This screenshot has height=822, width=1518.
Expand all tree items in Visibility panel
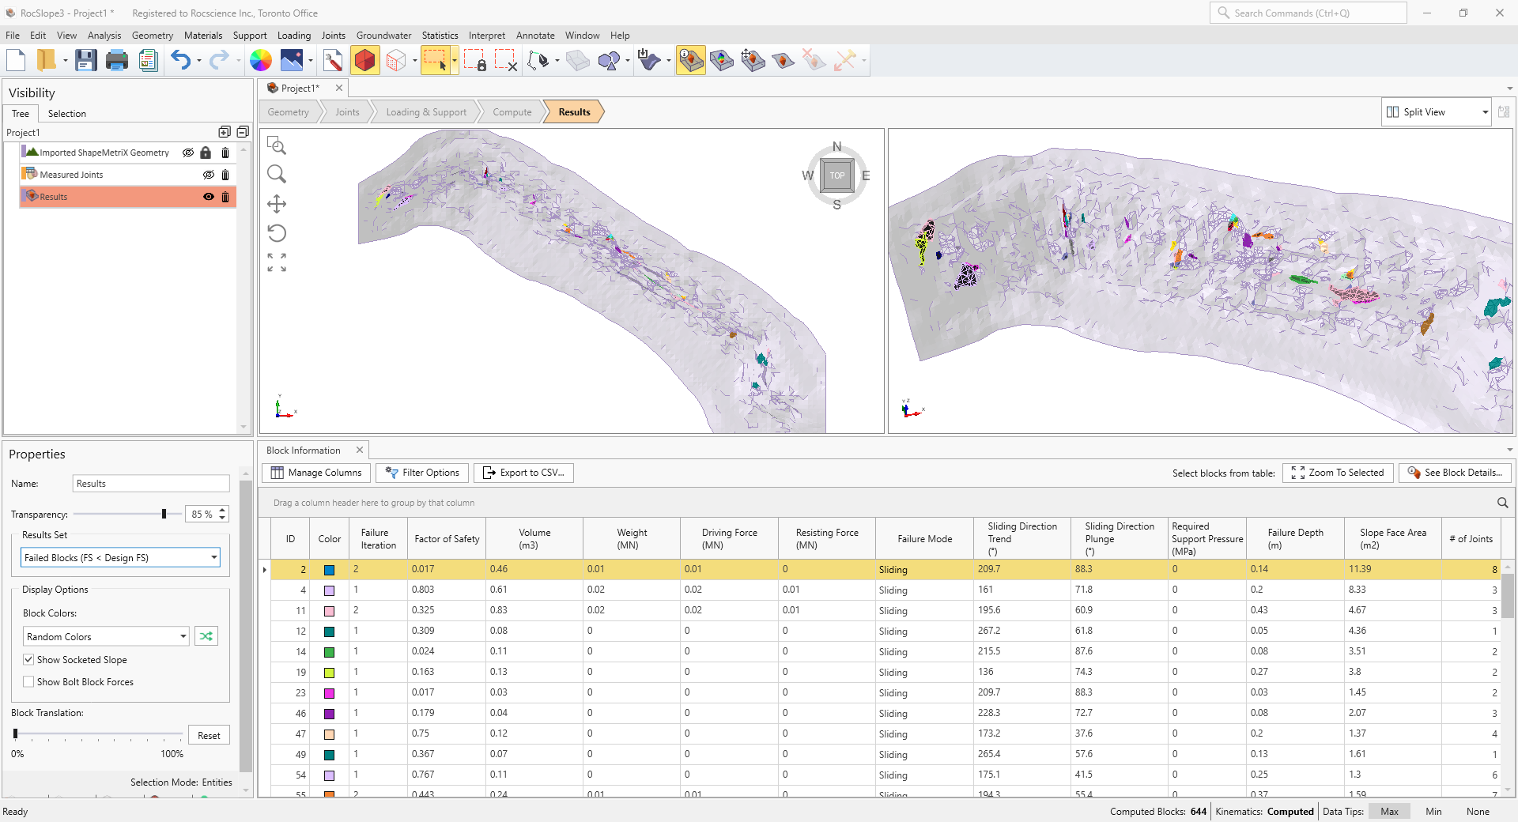pos(225,132)
